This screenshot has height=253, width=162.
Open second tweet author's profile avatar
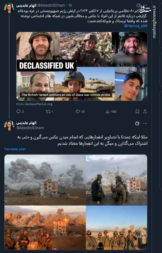click(9, 125)
